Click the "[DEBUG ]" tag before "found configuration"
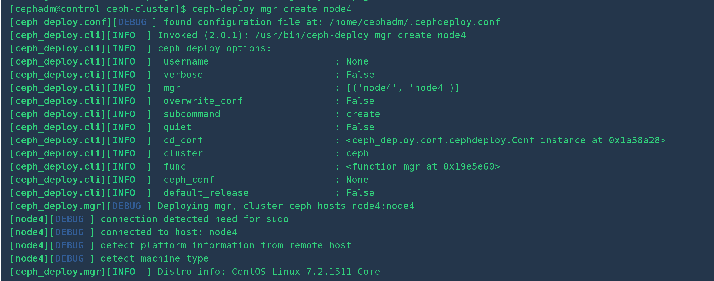The width and height of the screenshot is (714, 281). pos(135,22)
